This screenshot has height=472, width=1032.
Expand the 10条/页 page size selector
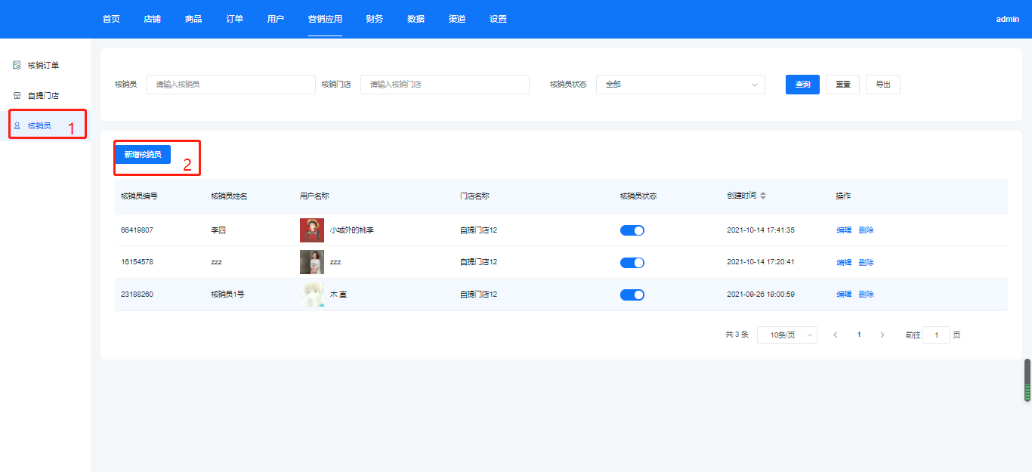pyautogui.click(x=786, y=335)
